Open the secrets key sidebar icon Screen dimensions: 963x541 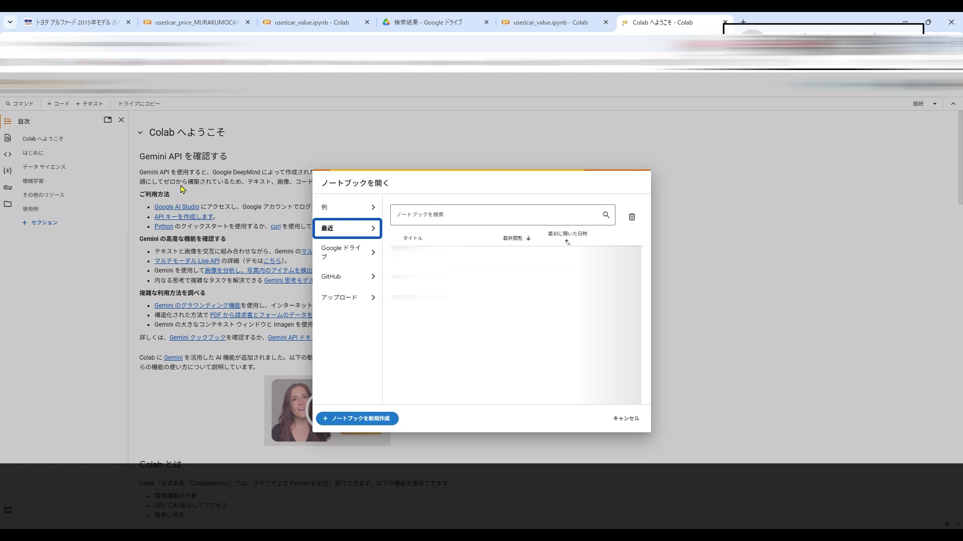(x=8, y=187)
